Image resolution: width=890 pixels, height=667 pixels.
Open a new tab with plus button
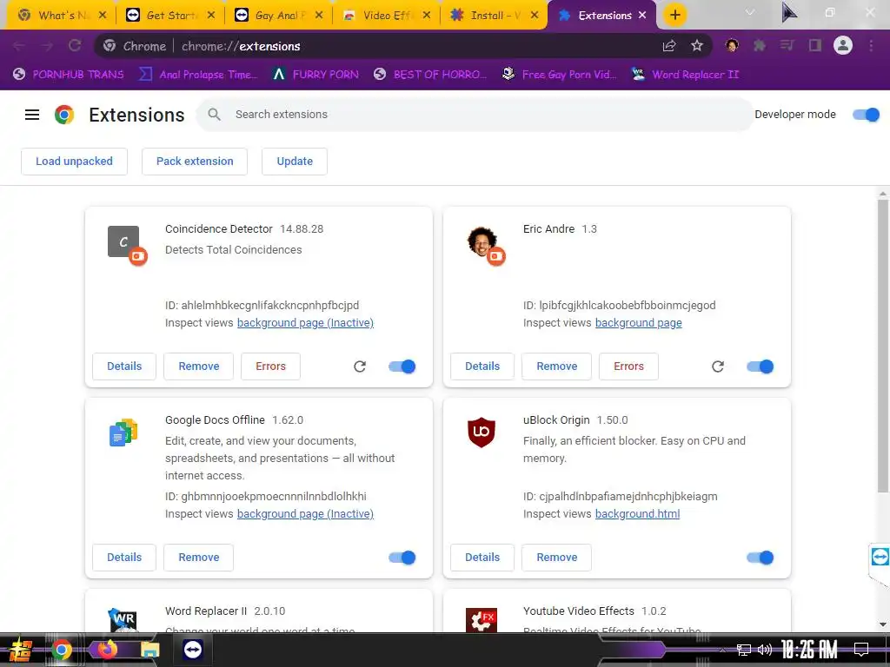coord(674,16)
